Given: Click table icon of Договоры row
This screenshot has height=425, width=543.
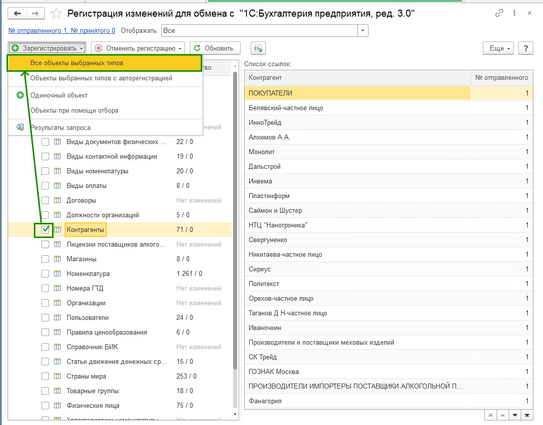Looking at the screenshot, I should click(58, 200).
